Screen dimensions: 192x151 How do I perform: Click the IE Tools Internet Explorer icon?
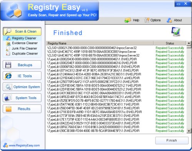(x=8, y=76)
